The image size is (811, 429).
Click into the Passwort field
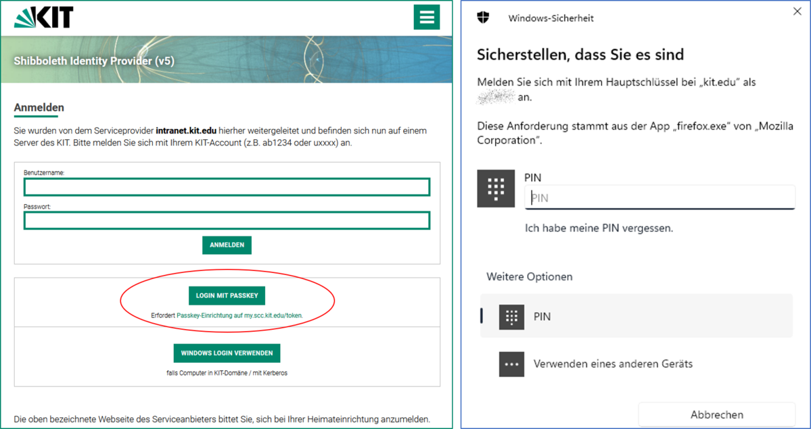click(x=227, y=220)
